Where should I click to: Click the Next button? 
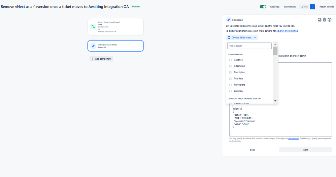(x=306, y=150)
